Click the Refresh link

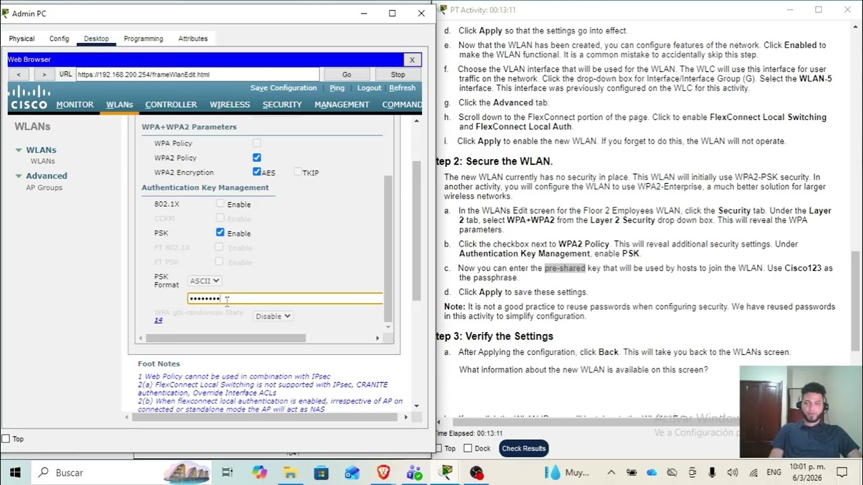403,88
